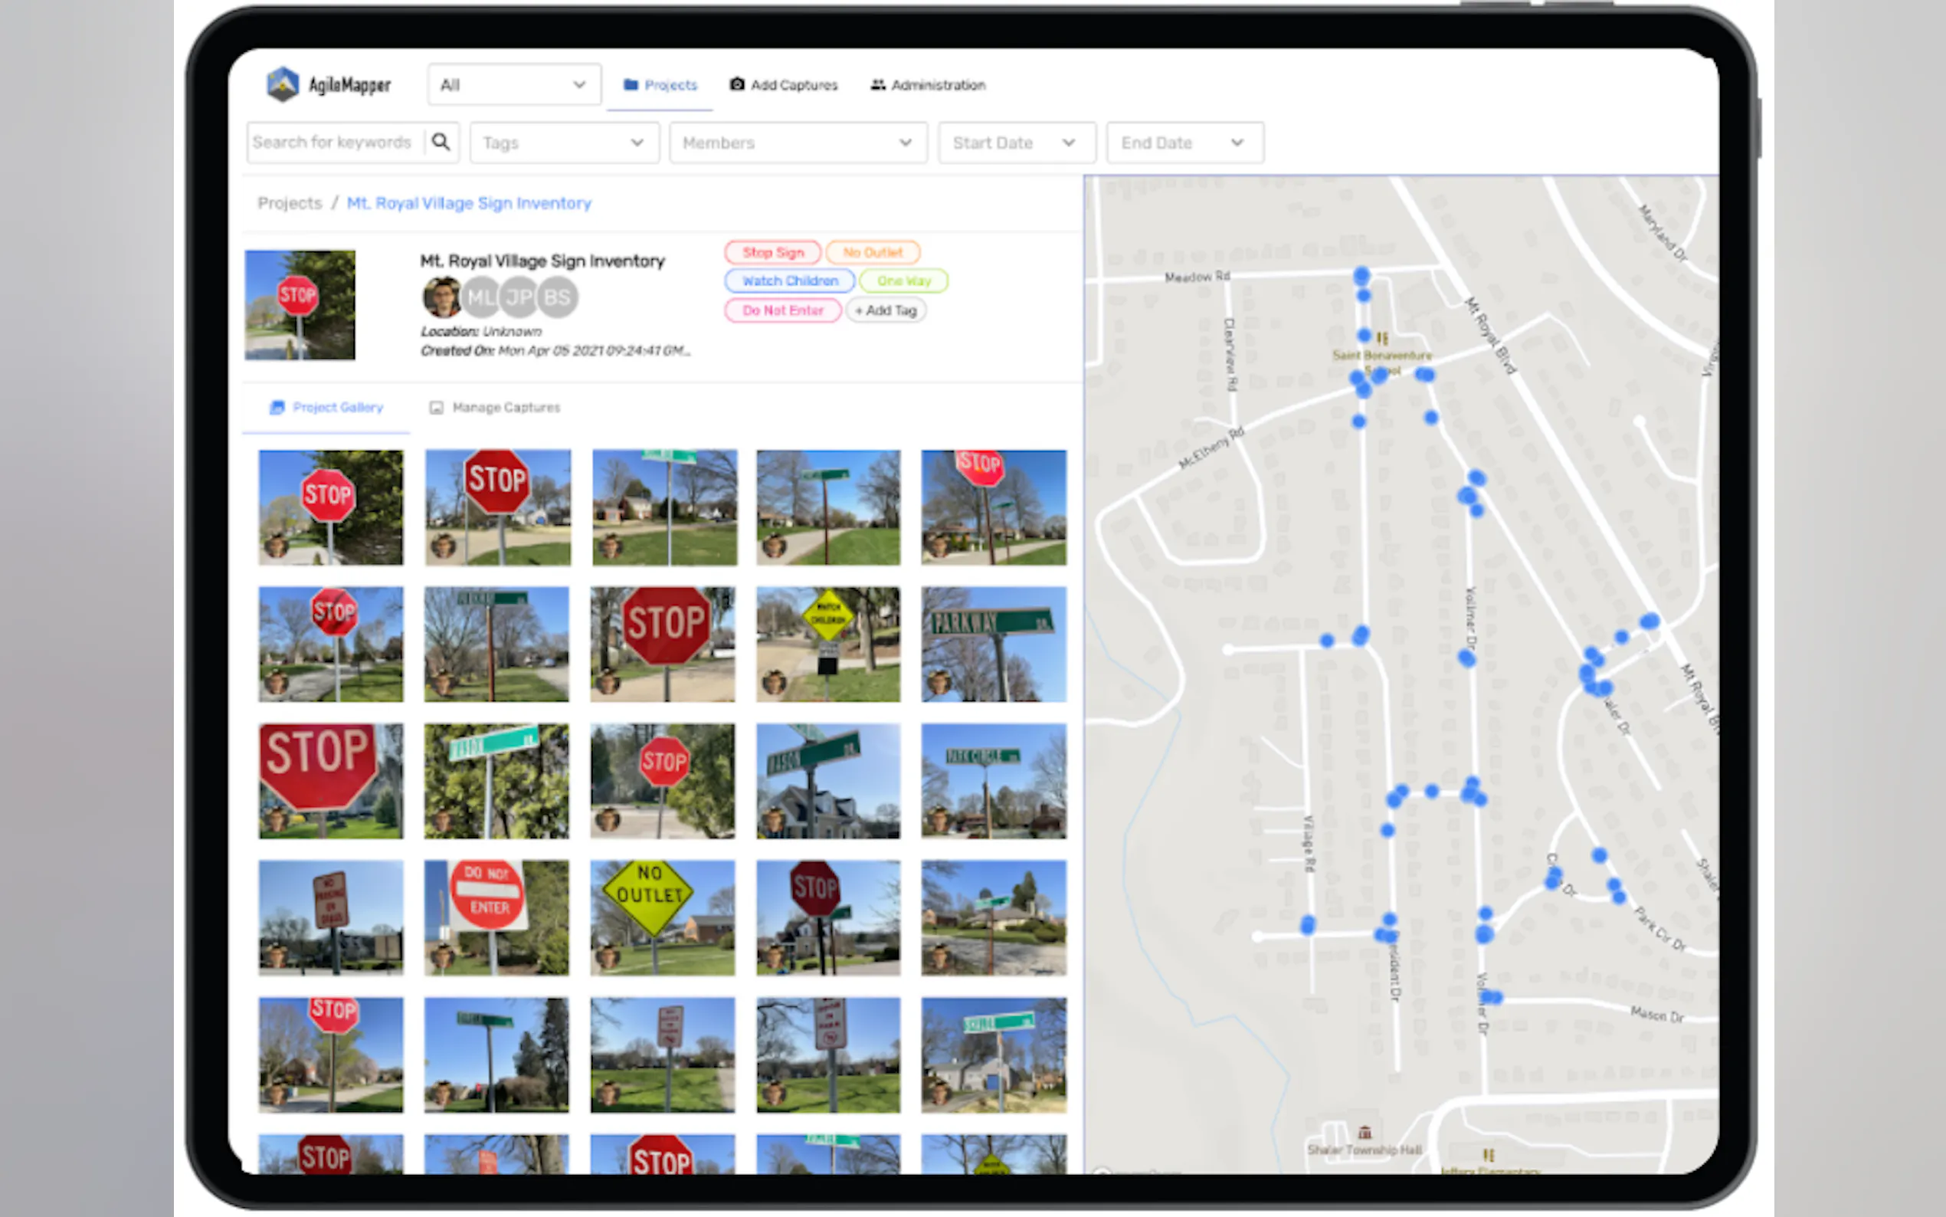Click the magnifier search icon
This screenshot has width=1946, height=1217.
pos(440,143)
